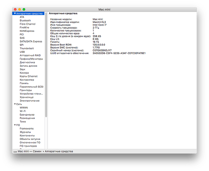Select ATA in the sidebar
Screen dimensions: 209x171
22,17
